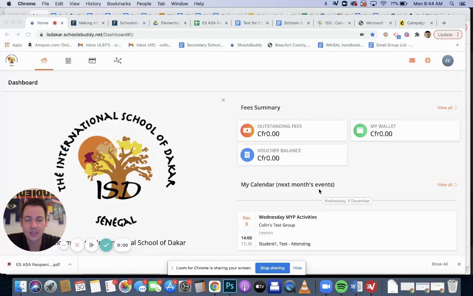Open the calendar icon in the SchoolsBuddy navigation
The image size is (473, 296).
pyautogui.click(x=68, y=61)
